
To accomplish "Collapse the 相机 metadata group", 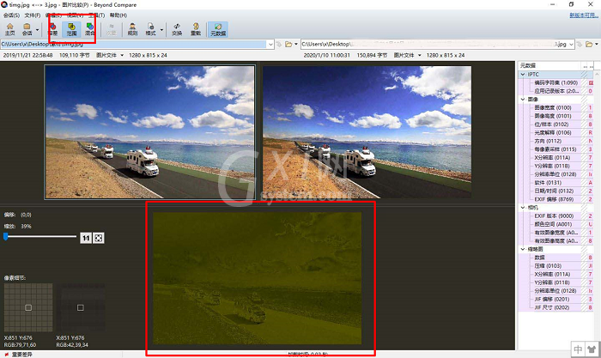I will point(523,208).
